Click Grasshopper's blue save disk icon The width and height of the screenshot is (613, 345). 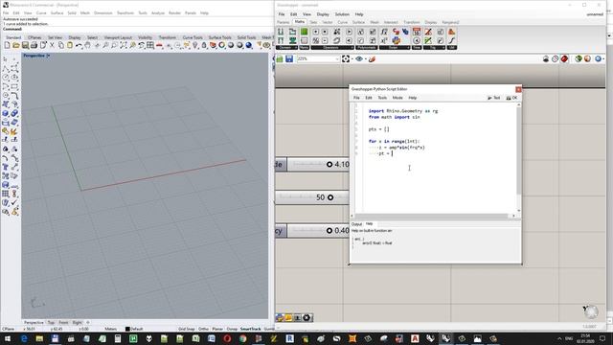(289, 59)
